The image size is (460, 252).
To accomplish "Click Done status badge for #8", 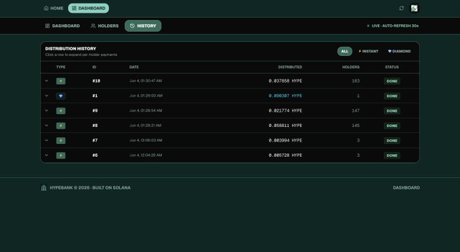I will tap(392, 126).
